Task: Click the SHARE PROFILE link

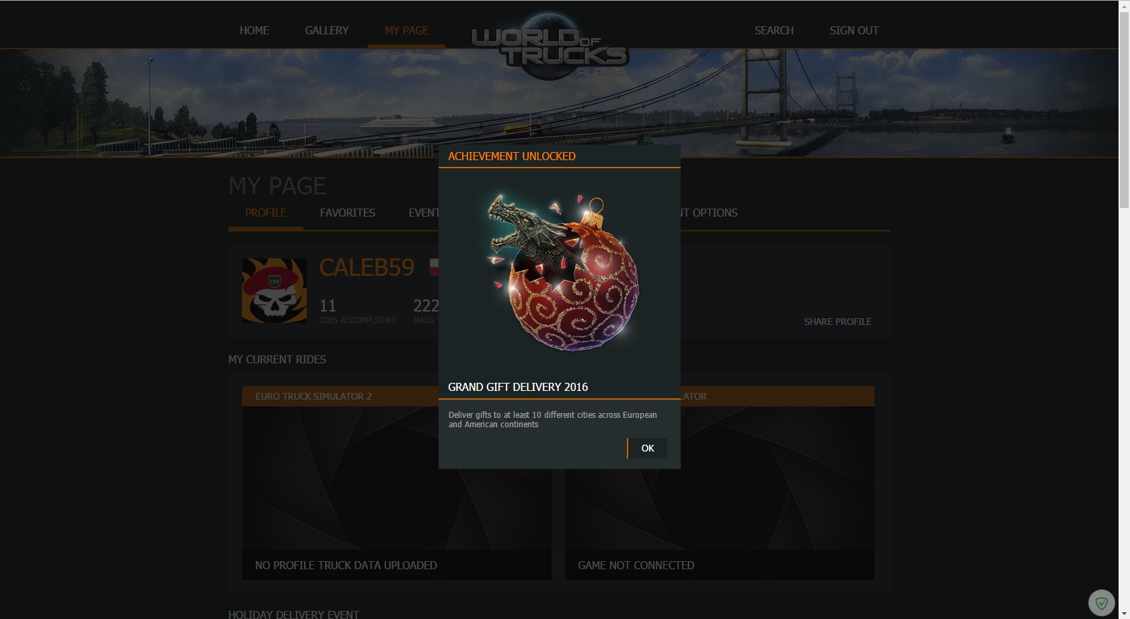Action: click(x=837, y=322)
